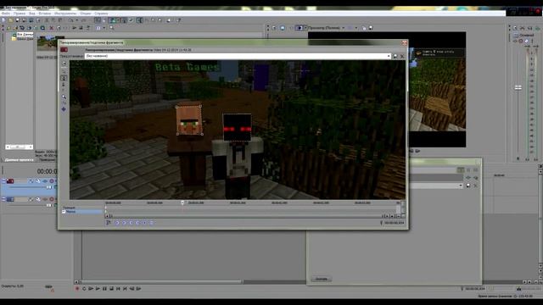This screenshot has width=543, height=305.
Task: Click the Play button in transport bar
Action: (98, 288)
